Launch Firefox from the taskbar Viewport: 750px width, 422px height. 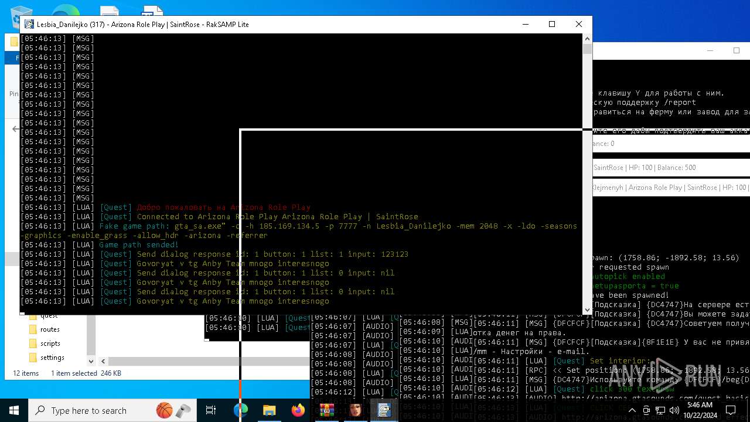click(x=298, y=410)
